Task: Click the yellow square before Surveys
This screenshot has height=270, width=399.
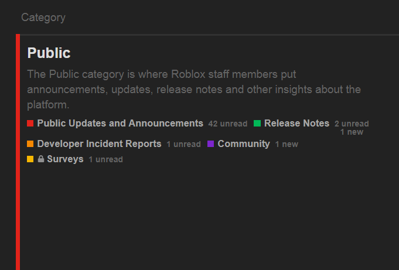Action: pos(30,159)
